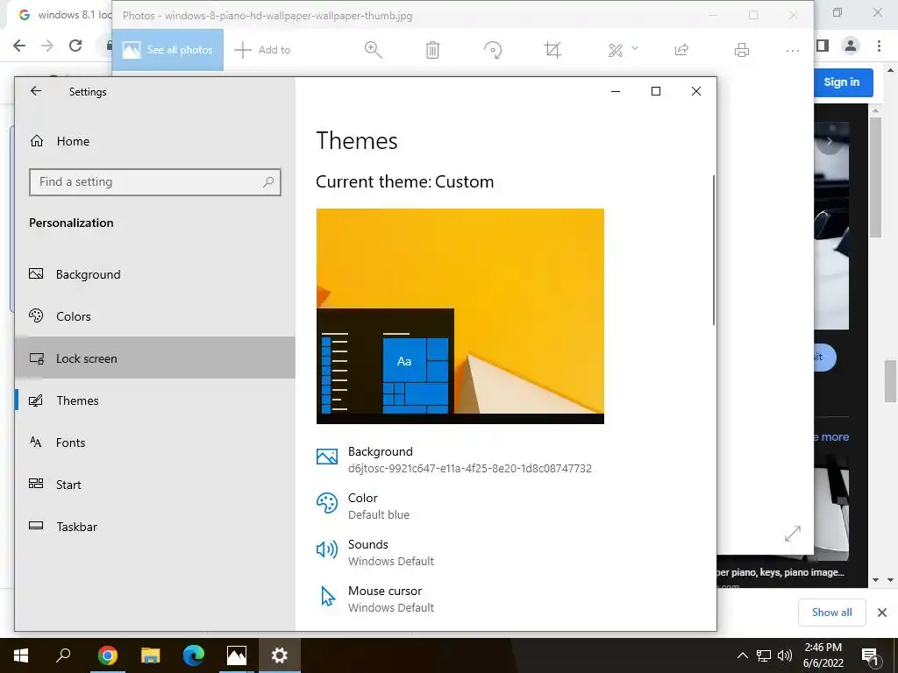
Task: Click the network icon in system tray
Action: 764,655
